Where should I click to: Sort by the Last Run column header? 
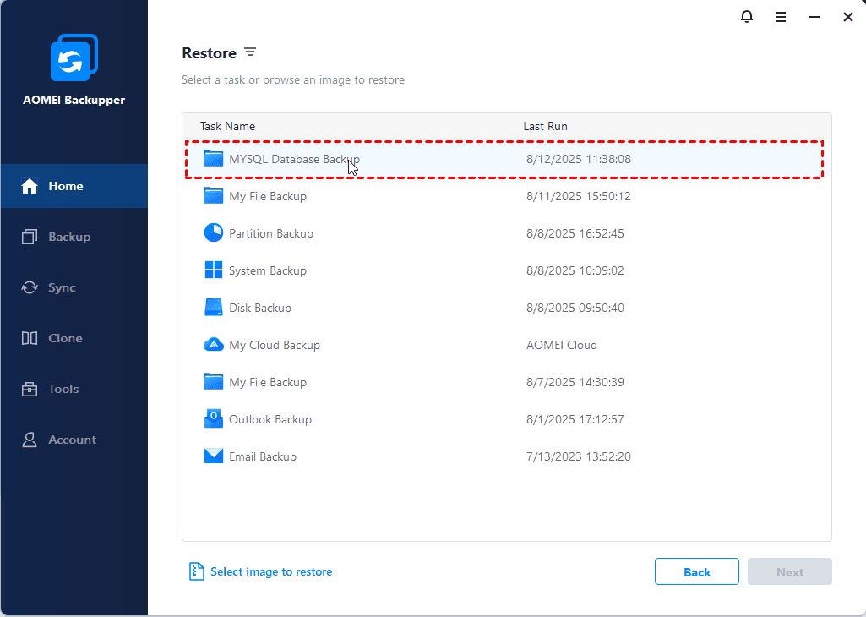pyautogui.click(x=545, y=126)
